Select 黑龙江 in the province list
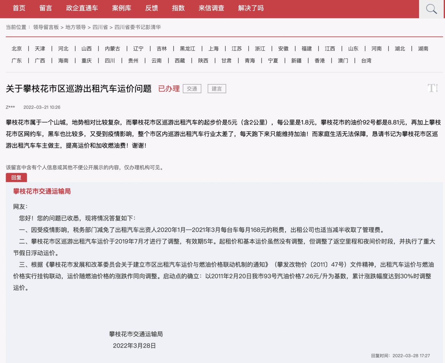 (187, 49)
